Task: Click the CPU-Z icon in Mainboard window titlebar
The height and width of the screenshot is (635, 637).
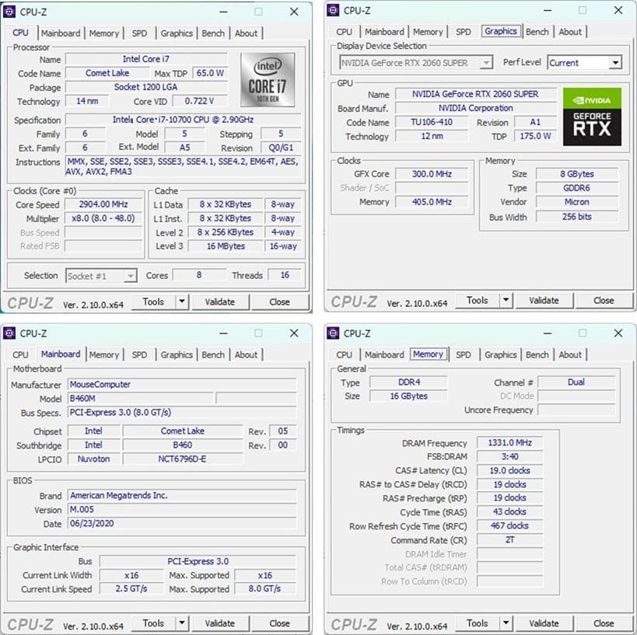Action: coord(9,333)
